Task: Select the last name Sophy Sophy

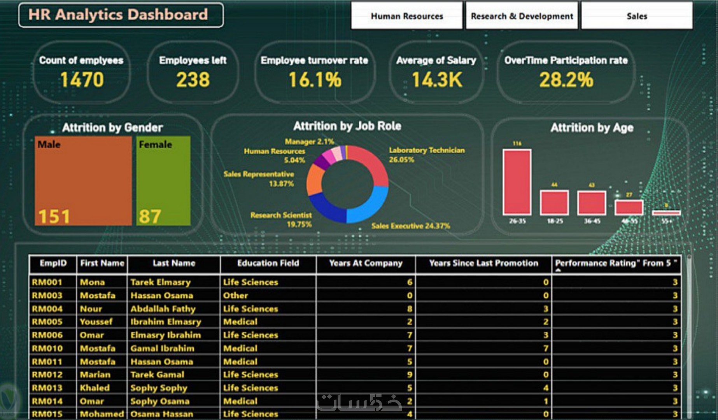Action: (x=159, y=388)
